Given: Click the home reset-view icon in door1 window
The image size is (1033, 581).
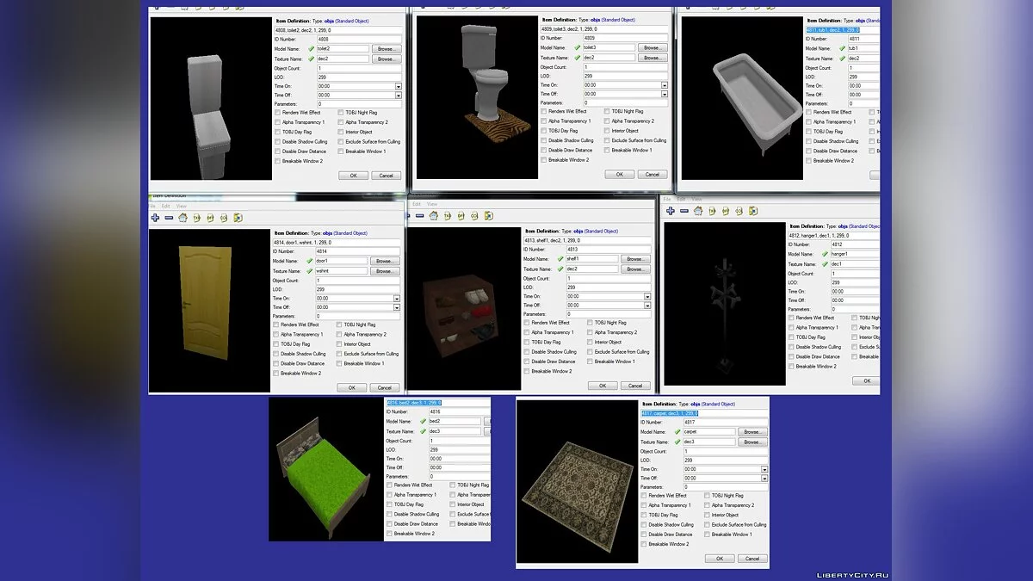Looking at the screenshot, I should tap(182, 218).
